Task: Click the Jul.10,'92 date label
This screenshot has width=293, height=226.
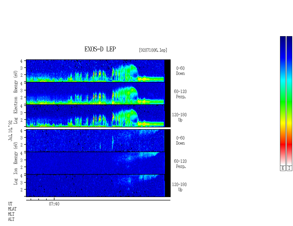Action: (x=10, y=130)
